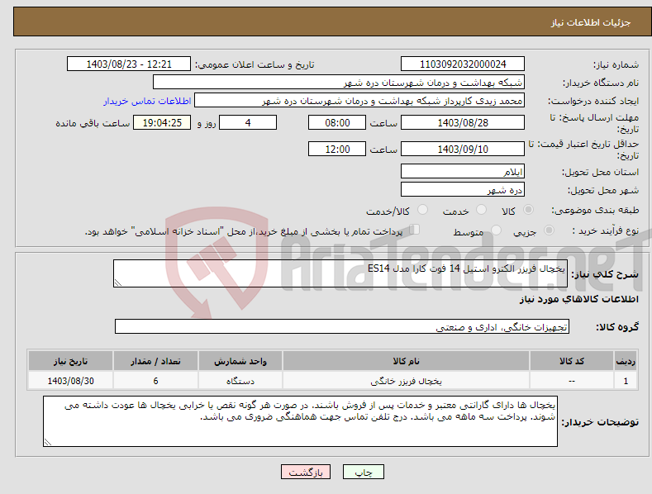
Task: Click the buyer organization name field
Action: 339,83
